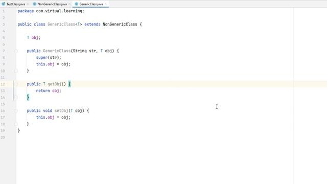The height and width of the screenshot is (184, 327).
Task: Click the 'return' keyword on line 13
Action: tap(43, 91)
